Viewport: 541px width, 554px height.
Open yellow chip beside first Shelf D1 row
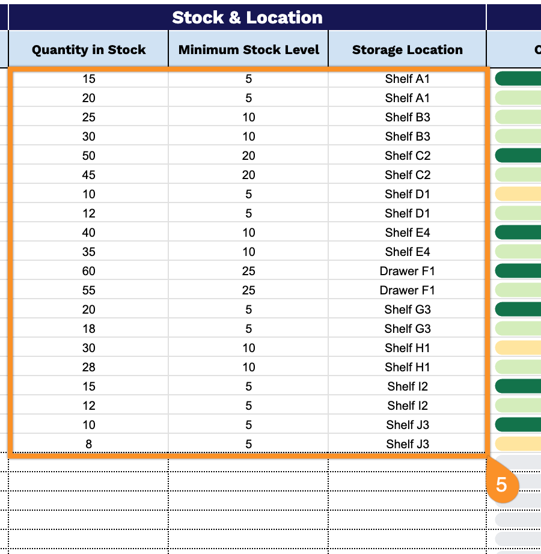click(x=518, y=194)
